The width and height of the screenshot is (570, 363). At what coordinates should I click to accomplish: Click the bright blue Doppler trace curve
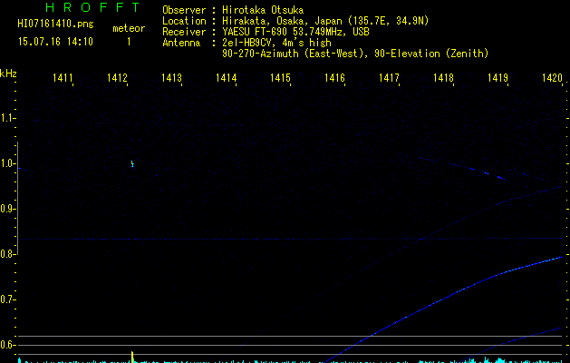coord(443,299)
